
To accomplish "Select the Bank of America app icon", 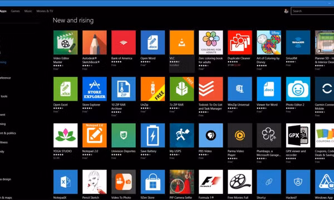I will (124, 42).
